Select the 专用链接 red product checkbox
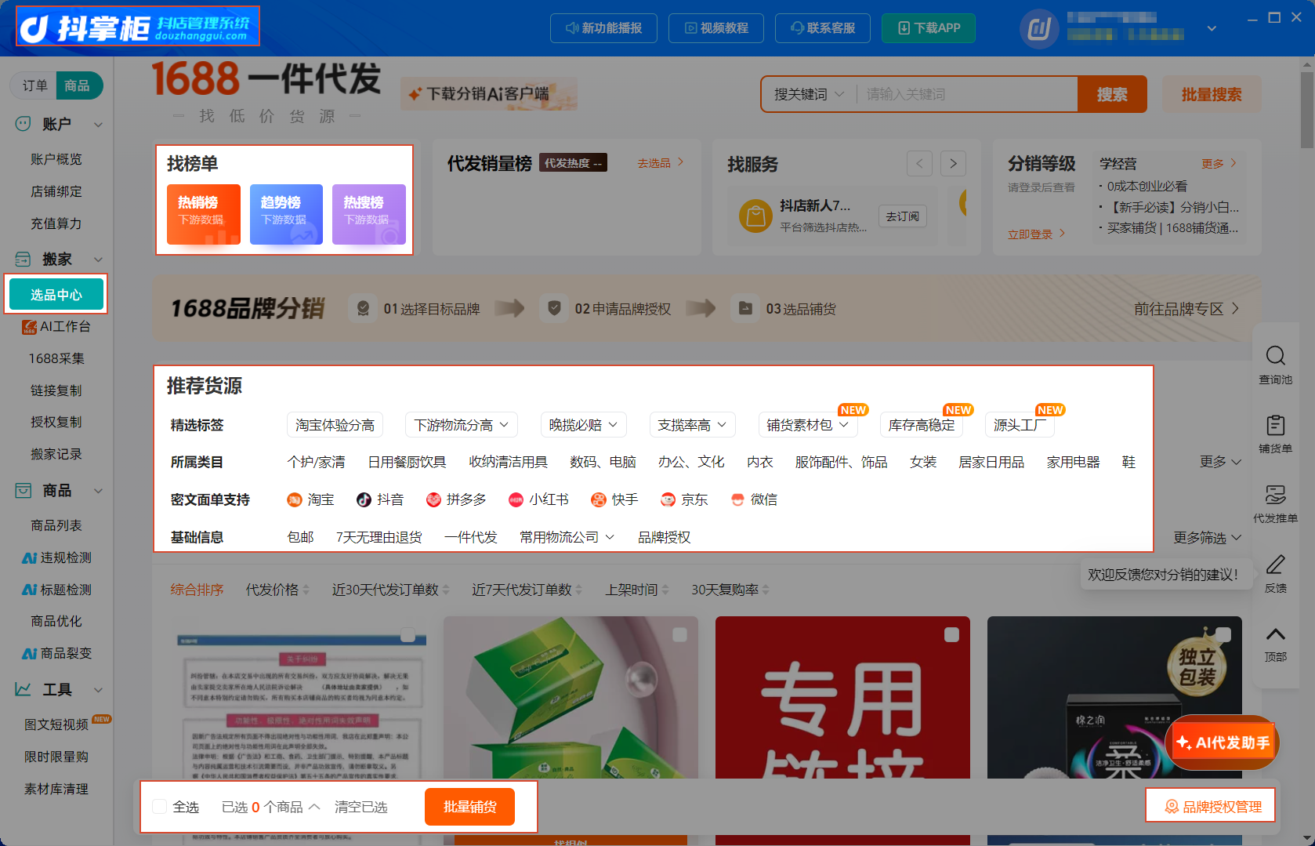The height and width of the screenshot is (846, 1315). point(951,635)
